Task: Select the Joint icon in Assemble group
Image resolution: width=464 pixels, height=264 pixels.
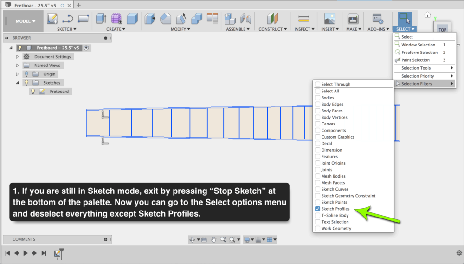Action: [x=230, y=19]
